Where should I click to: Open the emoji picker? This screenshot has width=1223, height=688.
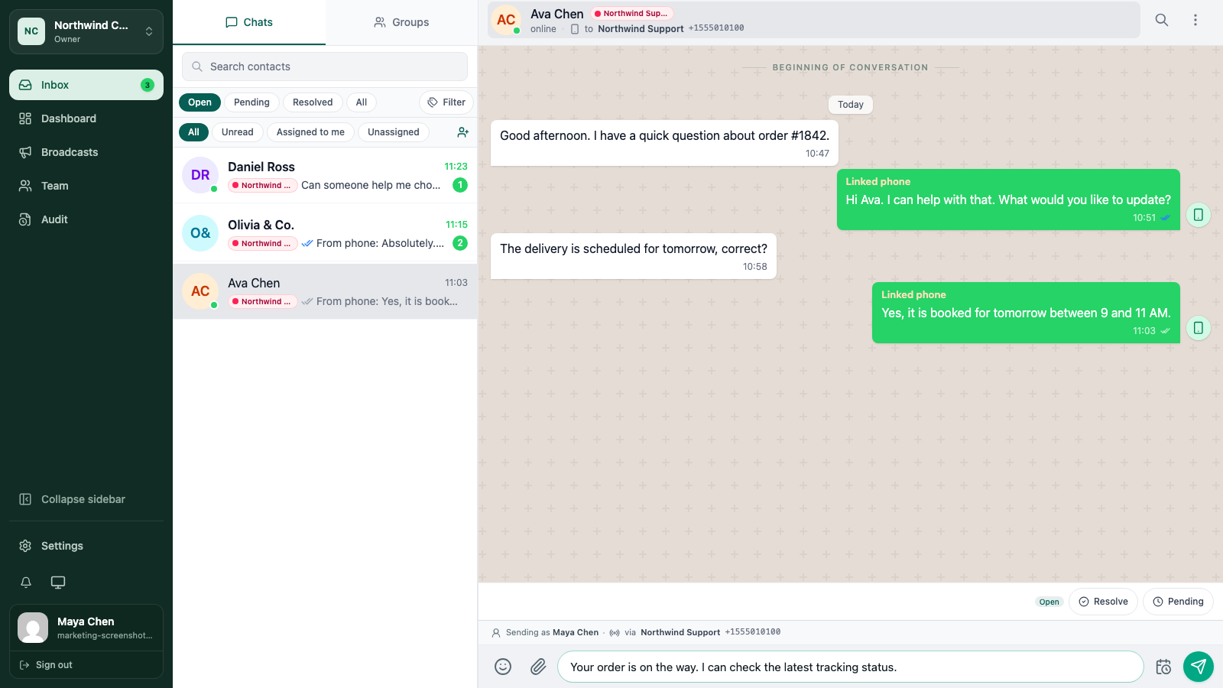pyautogui.click(x=503, y=667)
